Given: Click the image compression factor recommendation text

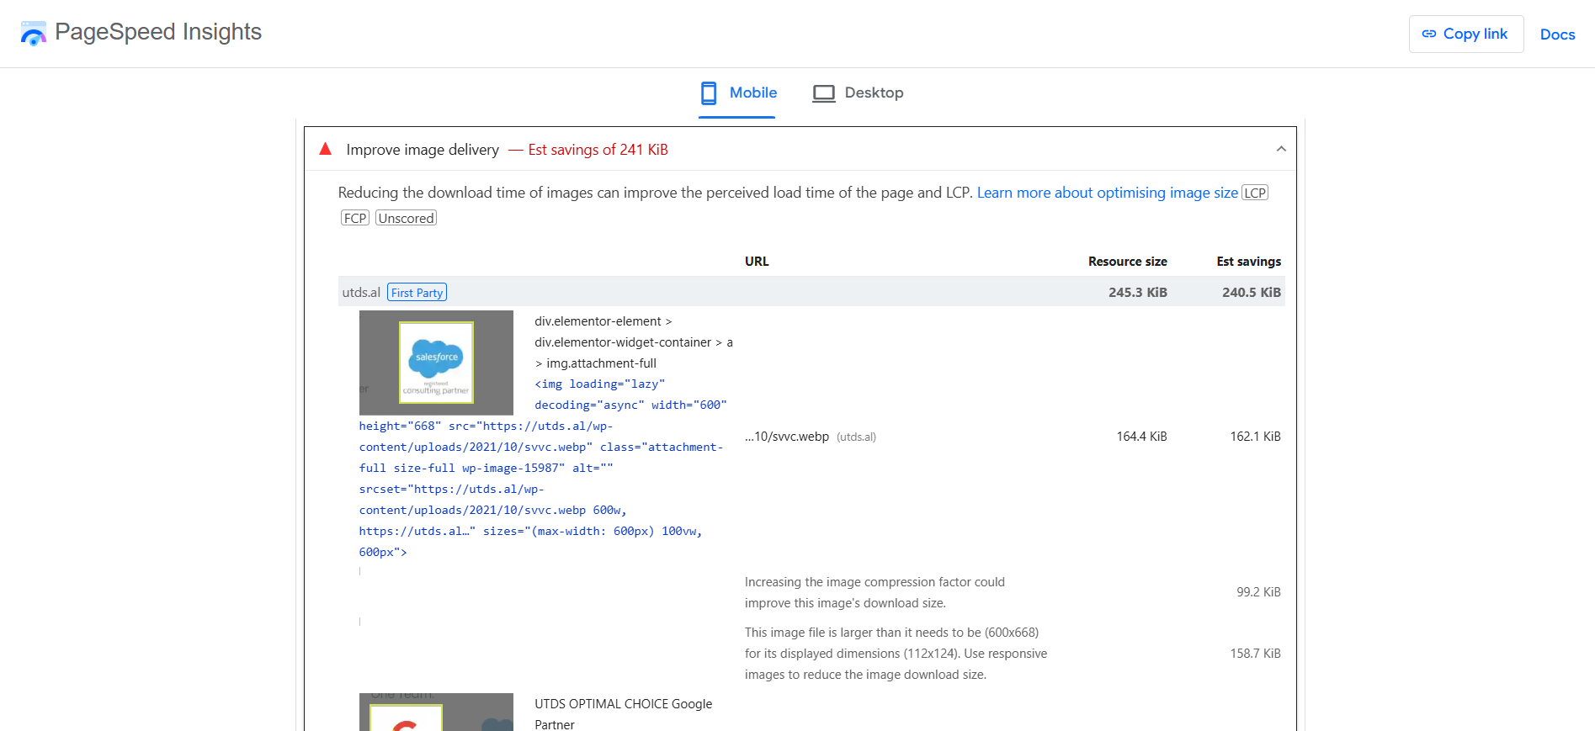Looking at the screenshot, I should (875, 592).
